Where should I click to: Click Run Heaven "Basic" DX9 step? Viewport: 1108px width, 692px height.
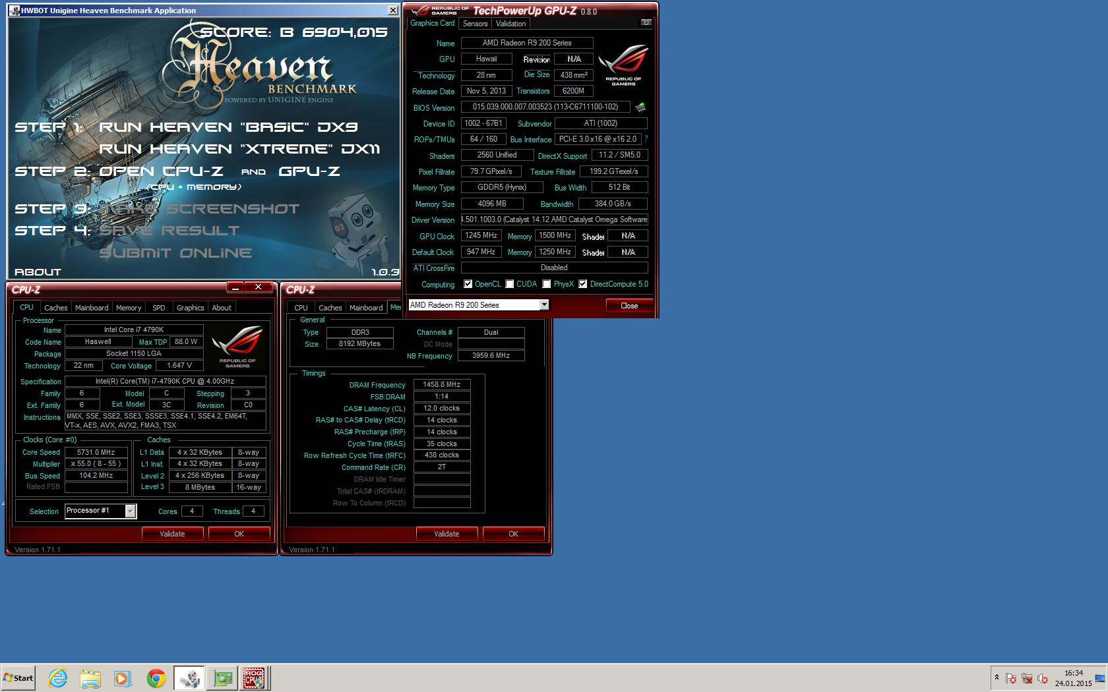pyautogui.click(x=228, y=127)
